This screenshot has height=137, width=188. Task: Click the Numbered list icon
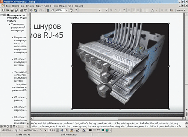[143, 10]
